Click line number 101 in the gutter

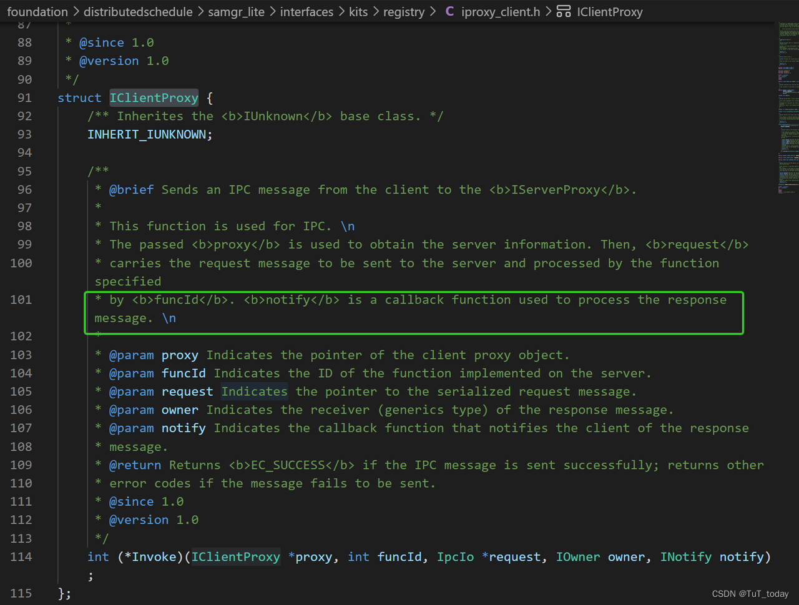click(x=21, y=300)
